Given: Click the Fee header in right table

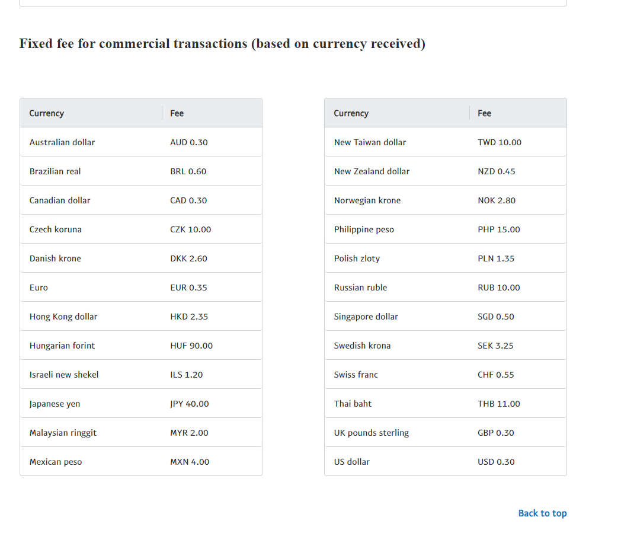Looking at the screenshot, I should click(x=484, y=113).
